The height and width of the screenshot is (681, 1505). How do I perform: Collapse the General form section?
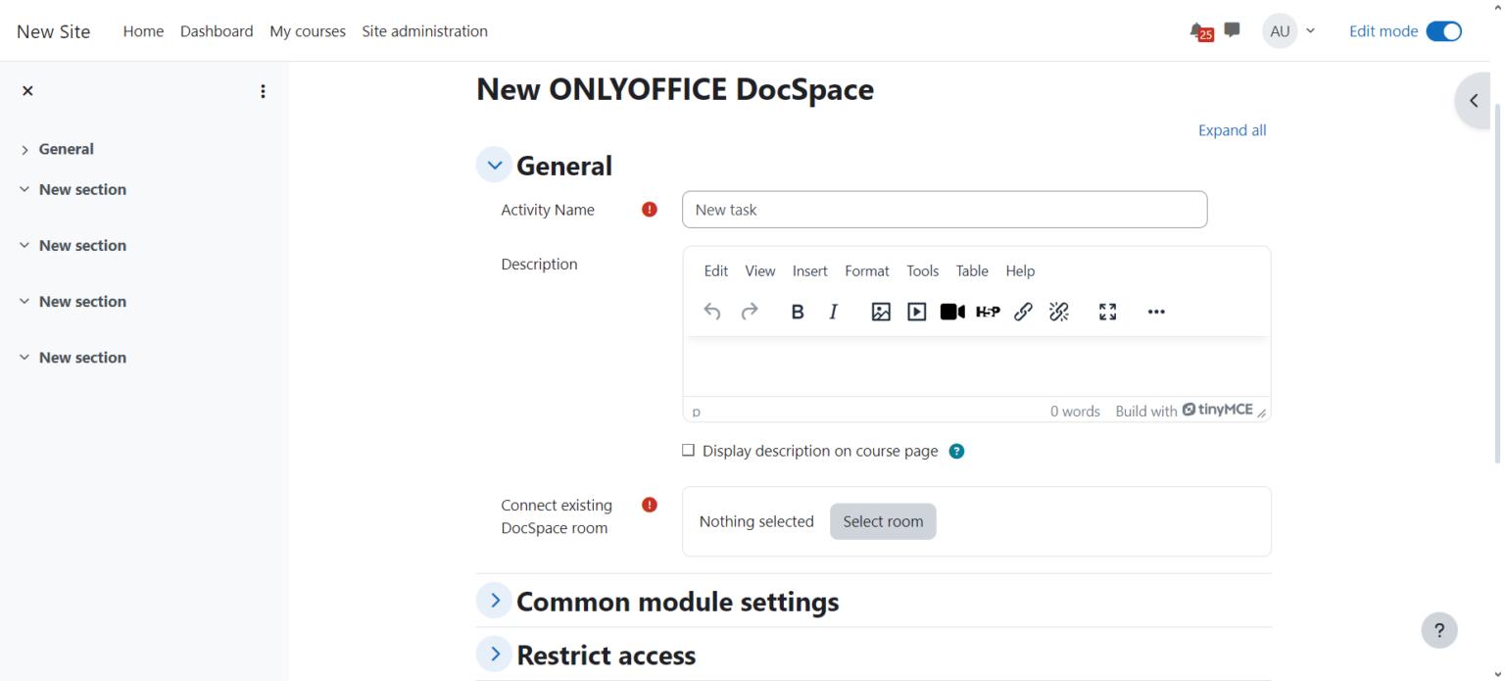(495, 166)
